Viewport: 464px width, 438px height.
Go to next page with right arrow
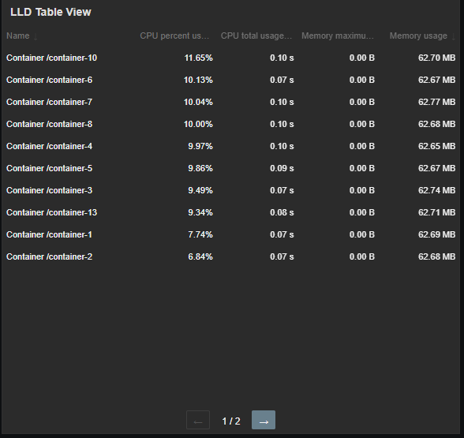(264, 420)
